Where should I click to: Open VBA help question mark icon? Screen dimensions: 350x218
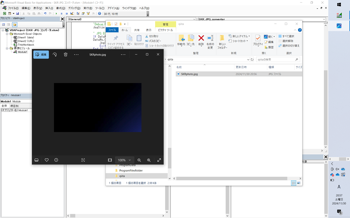click(x=100, y=13)
